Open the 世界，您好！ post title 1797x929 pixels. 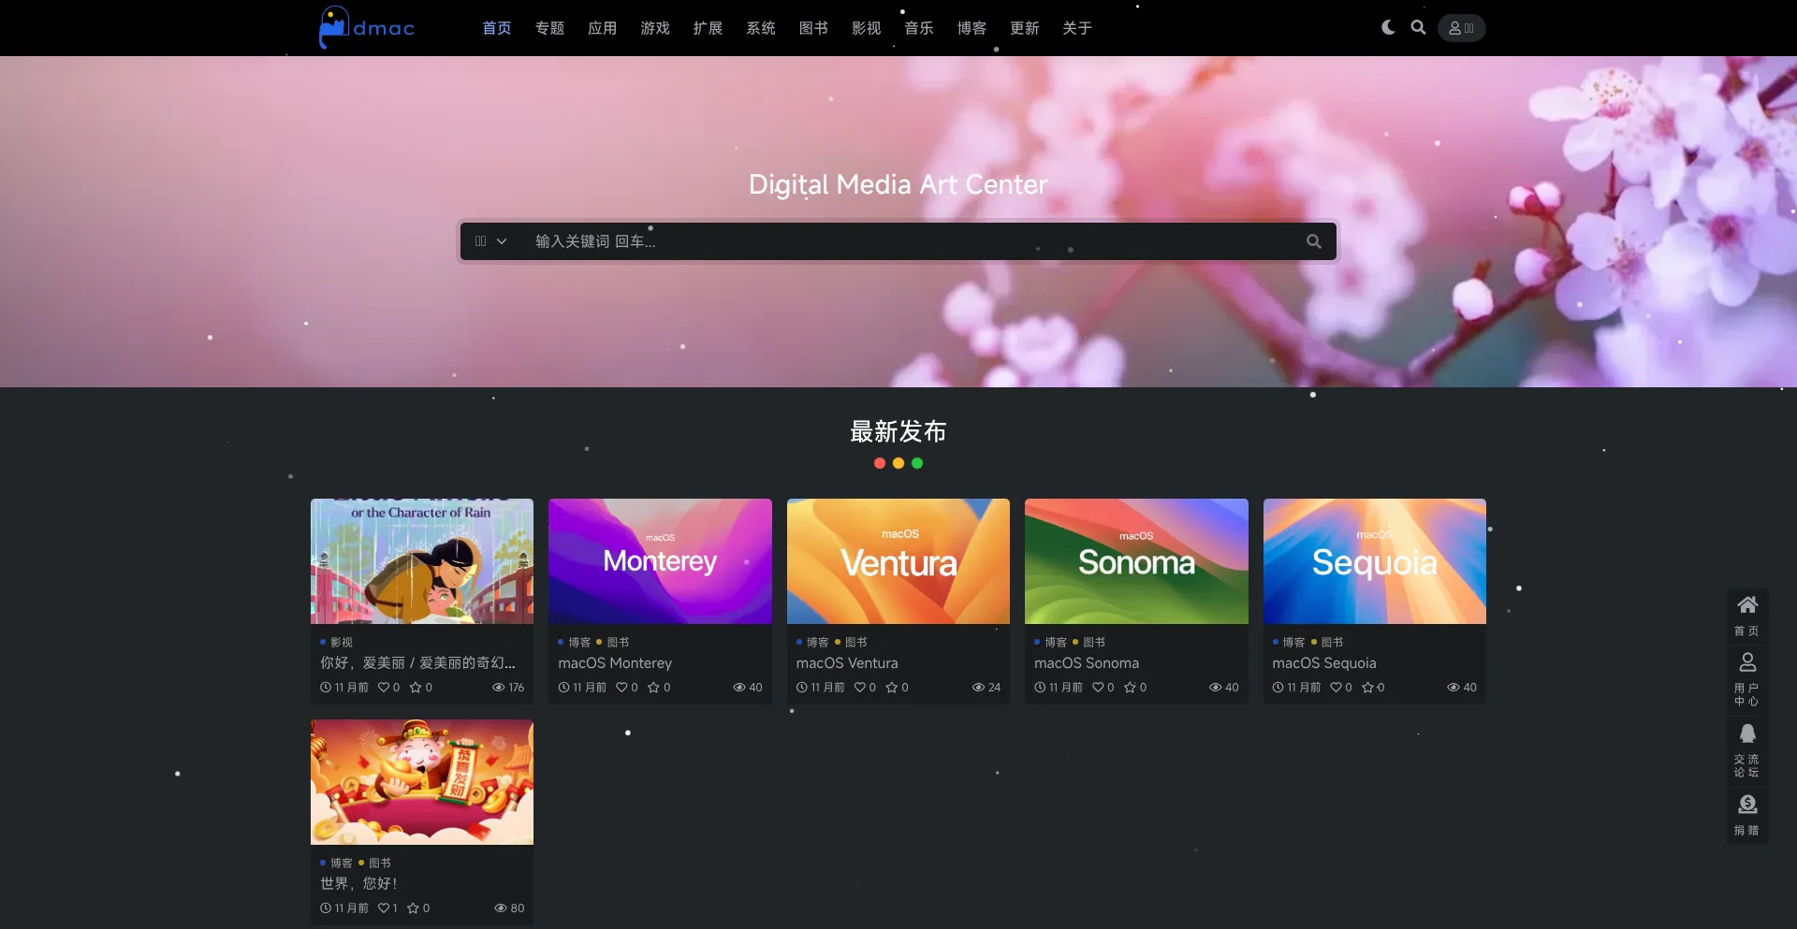coord(359,884)
